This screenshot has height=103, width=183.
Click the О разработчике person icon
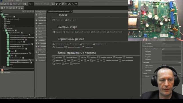(x=83, y=47)
